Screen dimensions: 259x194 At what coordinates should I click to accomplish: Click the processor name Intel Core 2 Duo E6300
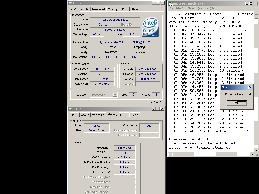[115, 20]
